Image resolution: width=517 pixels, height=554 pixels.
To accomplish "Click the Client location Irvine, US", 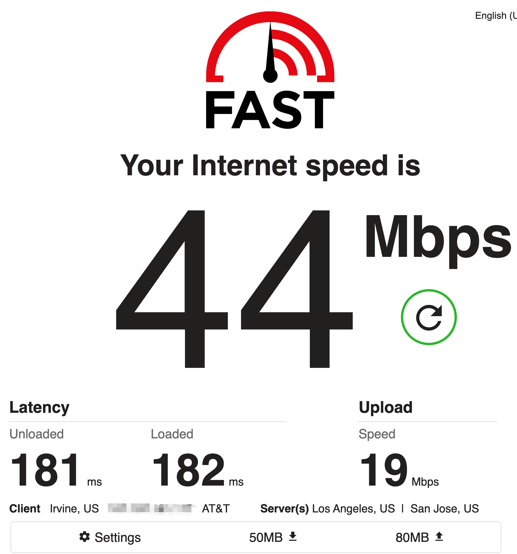I will 74,509.
